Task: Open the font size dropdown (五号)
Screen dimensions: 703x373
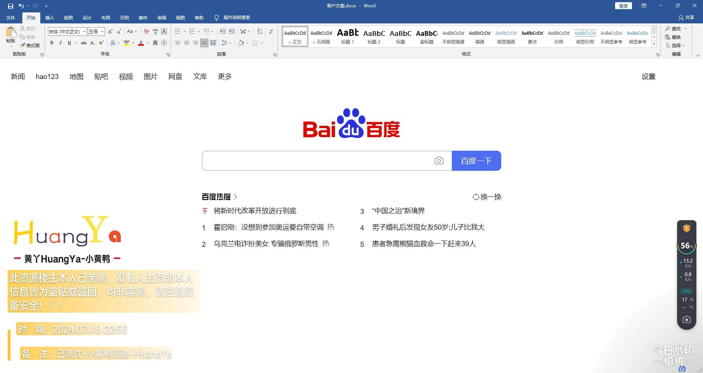Action: coord(103,32)
